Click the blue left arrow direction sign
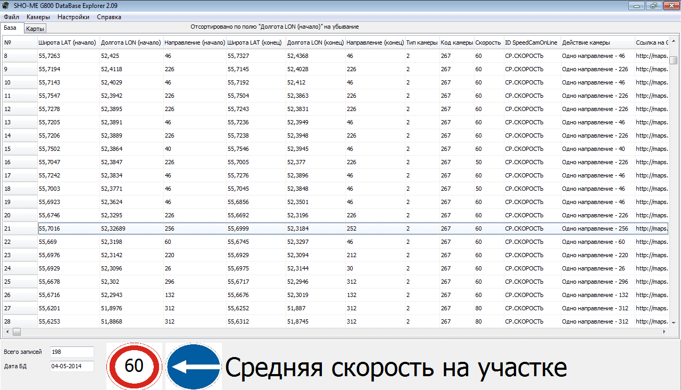Screen dimensions: 681x390 [194, 366]
